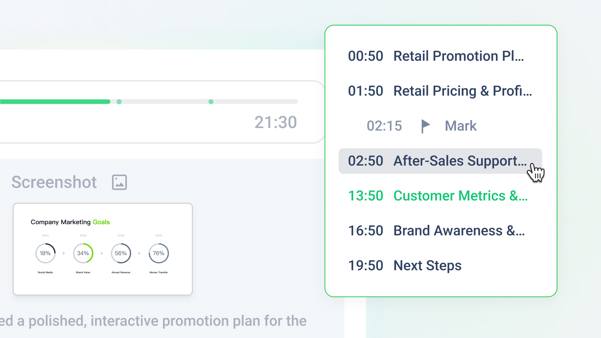Go to 13:50 Customer Metrics chapter

pos(438,196)
